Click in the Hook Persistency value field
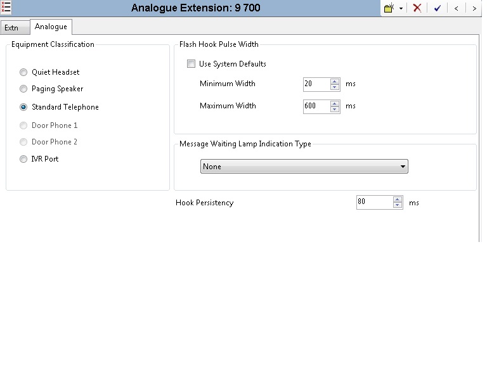The width and height of the screenshot is (487, 389). click(375, 202)
